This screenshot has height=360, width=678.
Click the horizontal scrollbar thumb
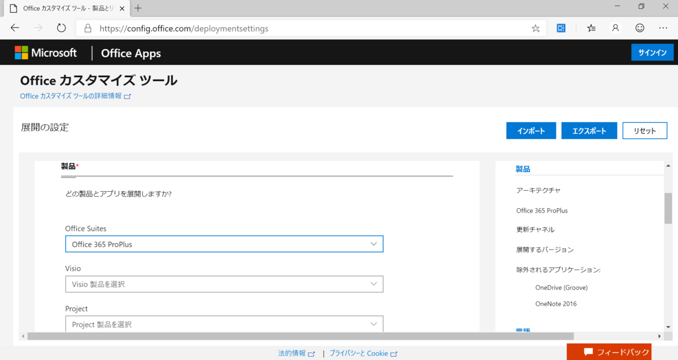(300, 336)
